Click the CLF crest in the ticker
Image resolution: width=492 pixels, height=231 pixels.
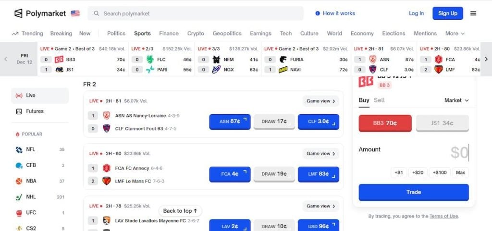click(x=372, y=70)
